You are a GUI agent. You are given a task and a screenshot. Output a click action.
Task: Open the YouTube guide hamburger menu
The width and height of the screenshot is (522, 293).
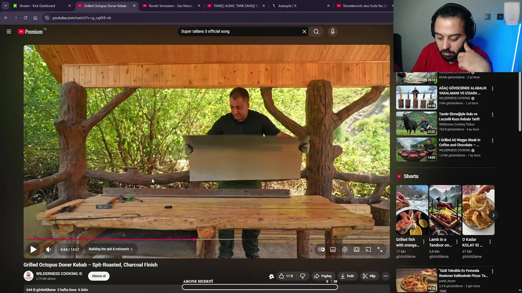click(9, 31)
